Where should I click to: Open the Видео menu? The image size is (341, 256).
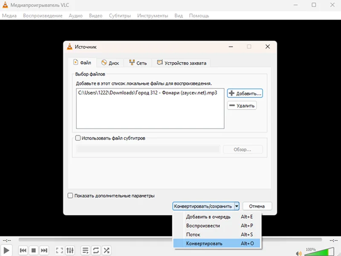(x=95, y=16)
